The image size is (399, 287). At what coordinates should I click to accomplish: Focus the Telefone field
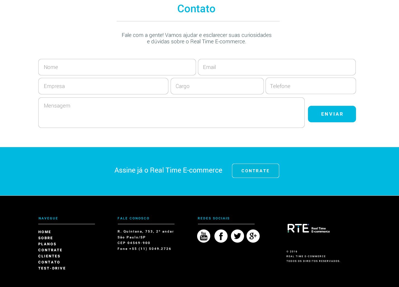coord(311,86)
